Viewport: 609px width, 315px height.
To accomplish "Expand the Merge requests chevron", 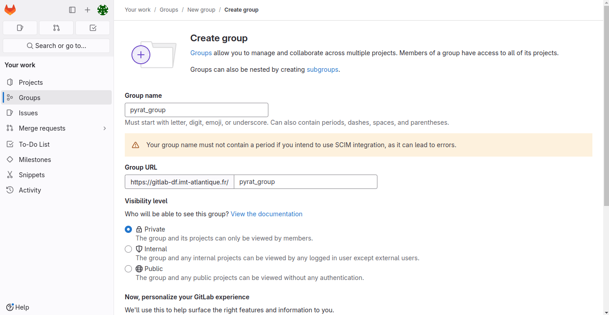I will click(x=105, y=128).
